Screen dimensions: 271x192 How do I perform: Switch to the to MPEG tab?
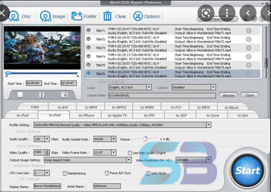[119, 107]
